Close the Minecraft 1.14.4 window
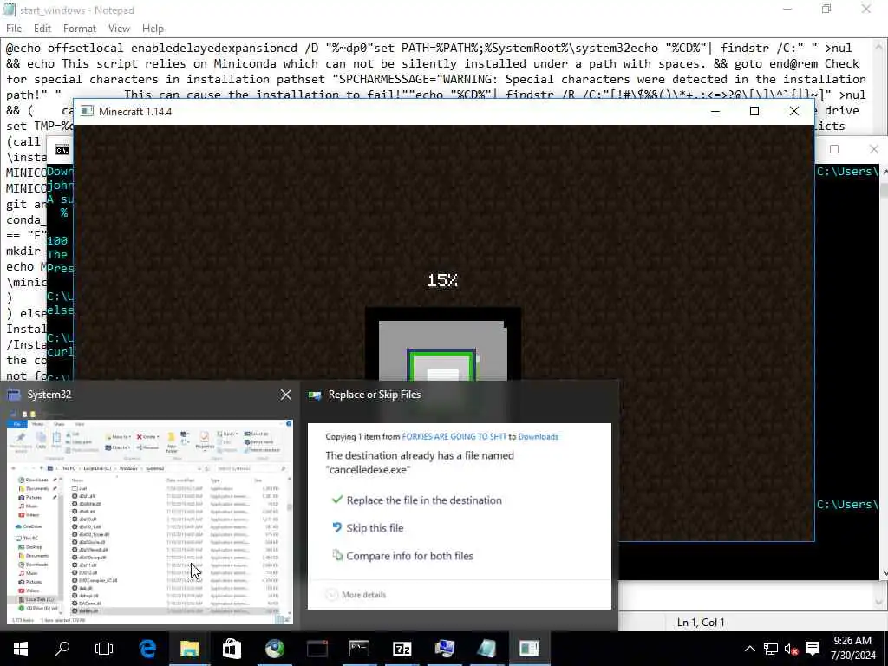888x666 pixels. pyautogui.click(x=794, y=111)
